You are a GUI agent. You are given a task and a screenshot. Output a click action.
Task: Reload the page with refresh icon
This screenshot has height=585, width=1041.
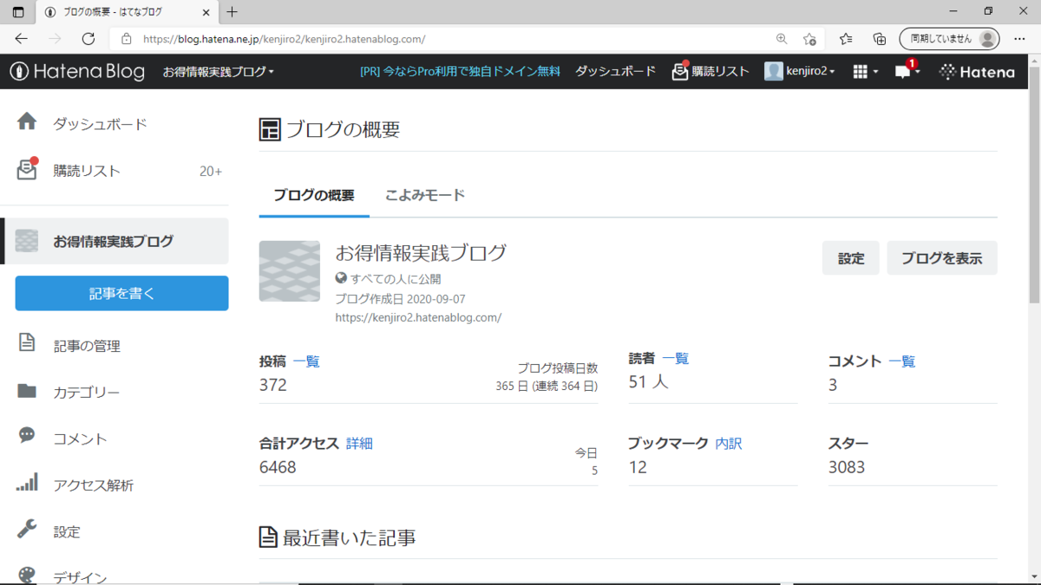88,39
